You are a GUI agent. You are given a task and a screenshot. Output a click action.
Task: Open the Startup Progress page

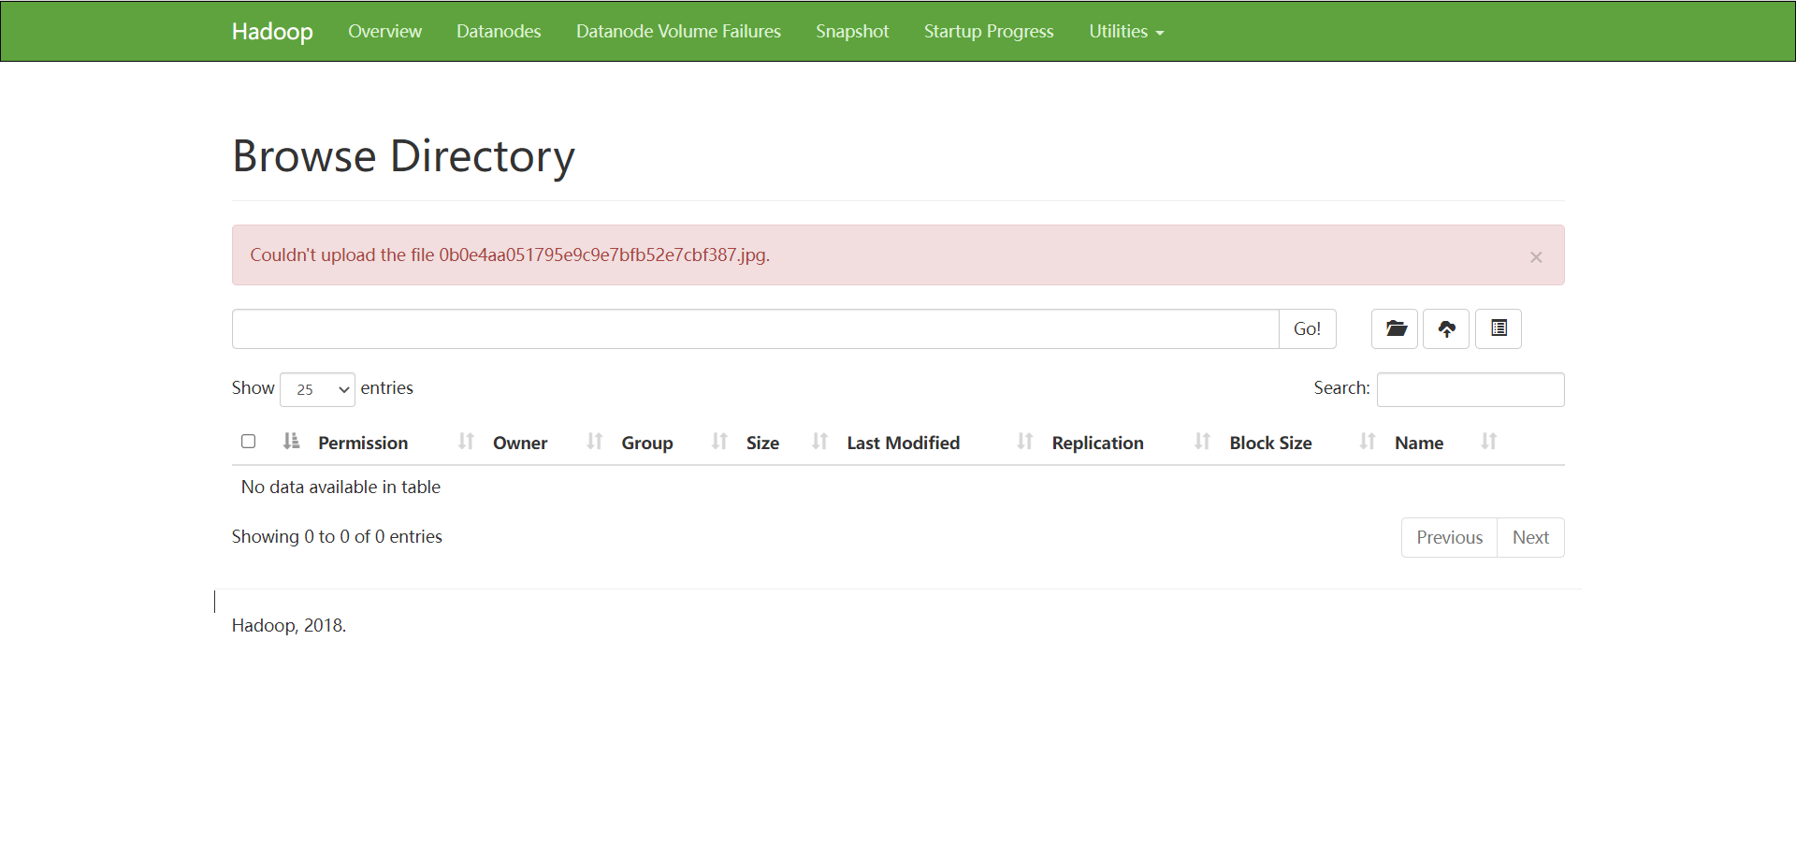988,31
